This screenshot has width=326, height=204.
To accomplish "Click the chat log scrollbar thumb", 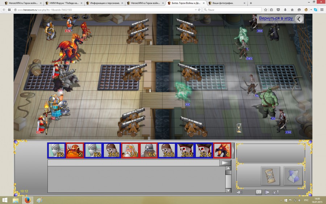I will coord(228,172).
